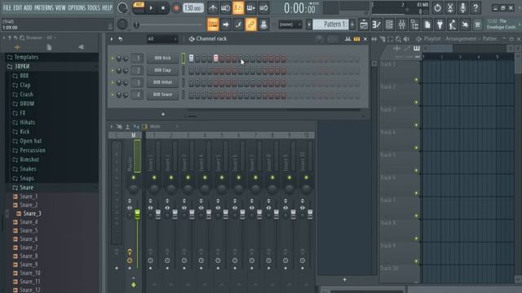Open Channel rack graph editor icon
Viewport: 522px width, 293px height.
tap(347, 39)
